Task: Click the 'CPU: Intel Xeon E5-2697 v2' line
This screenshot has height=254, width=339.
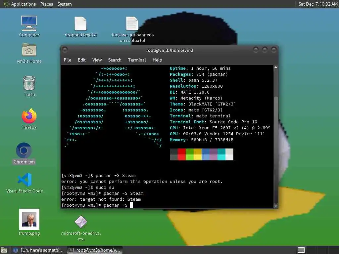Action: [x=220, y=128]
